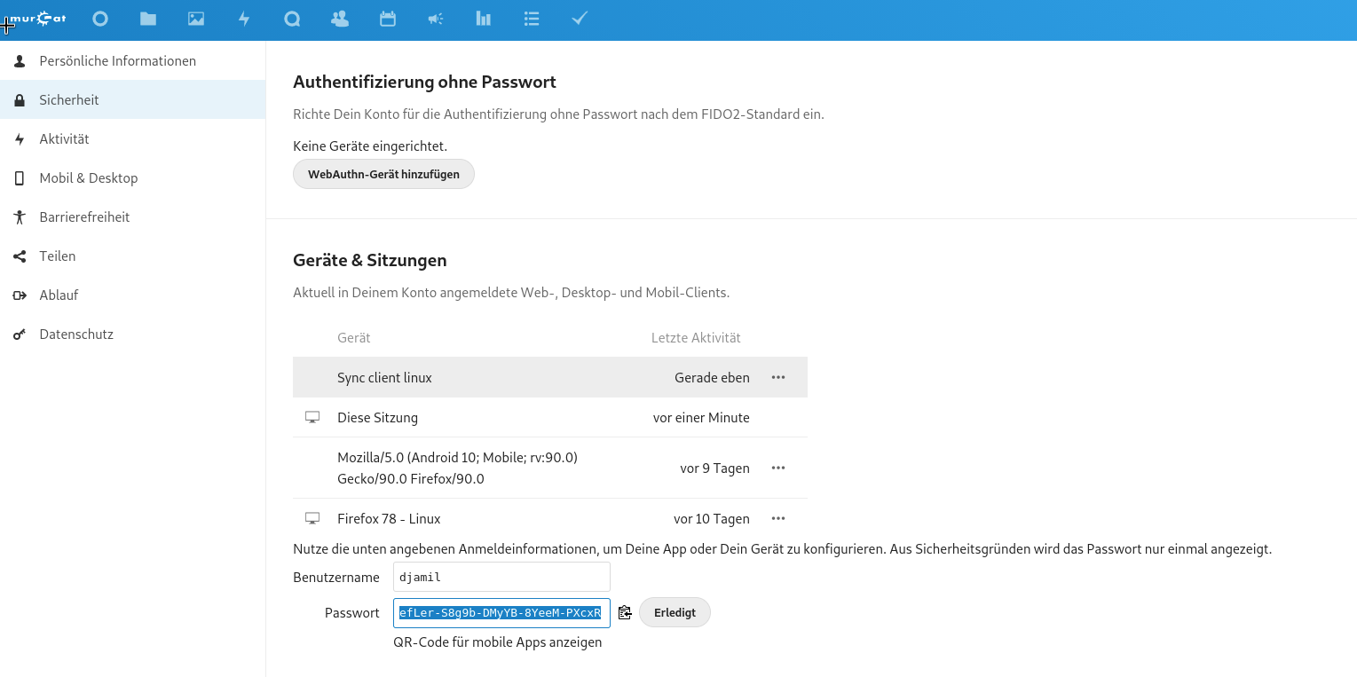Viewport: 1357px width, 677px height.
Task: Open the Activity lightning bolt icon in top bar
Action: pos(244,19)
